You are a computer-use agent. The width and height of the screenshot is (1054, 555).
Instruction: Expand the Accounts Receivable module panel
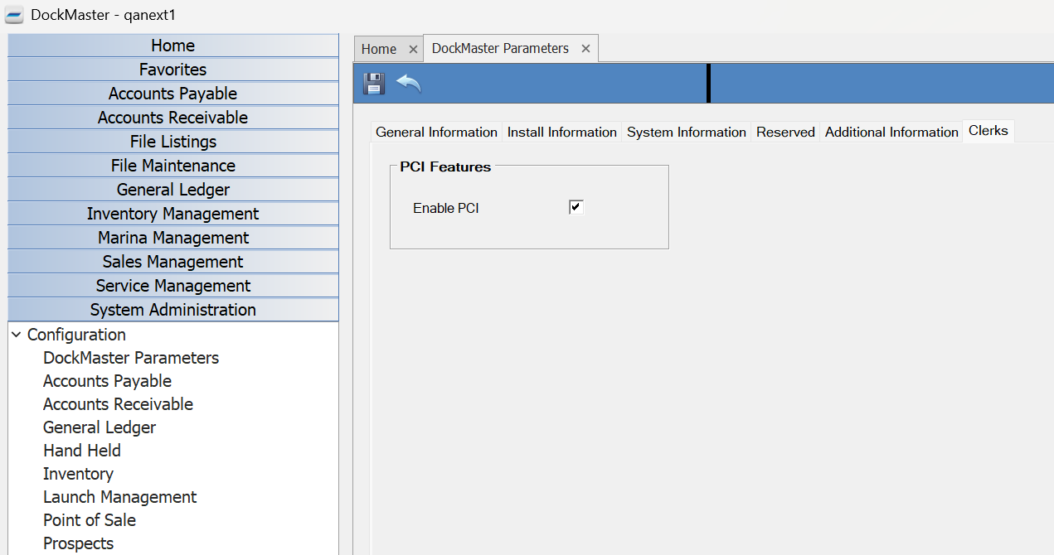click(173, 118)
